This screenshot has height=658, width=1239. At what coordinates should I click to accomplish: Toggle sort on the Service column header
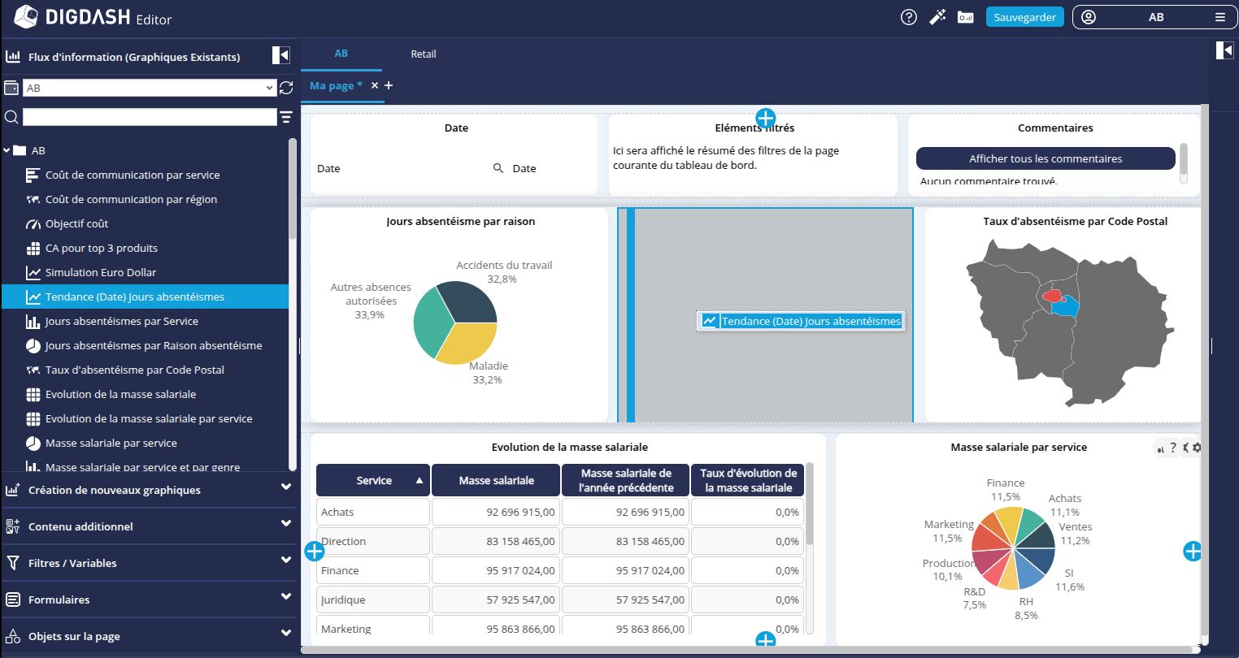click(x=373, y=480)
